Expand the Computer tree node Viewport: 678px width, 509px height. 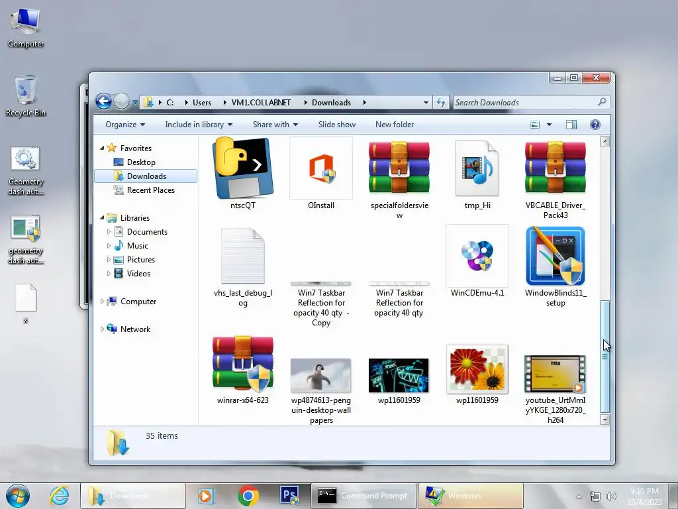pyautogui.click(x=102, y=302)
